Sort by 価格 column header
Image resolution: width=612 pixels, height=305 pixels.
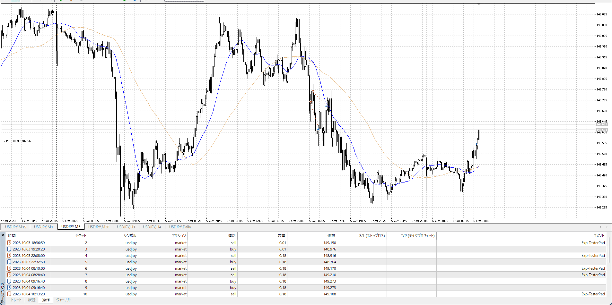coord(331,235)
